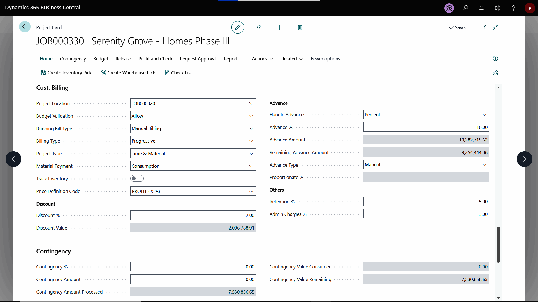Click the collapse page arrows icon
The height and width of the screenshot is (302, 538).
[496, 27]
